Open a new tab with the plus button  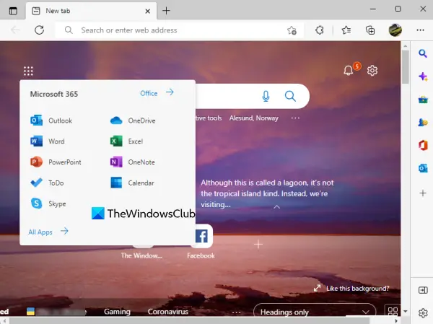coord(166,11)
